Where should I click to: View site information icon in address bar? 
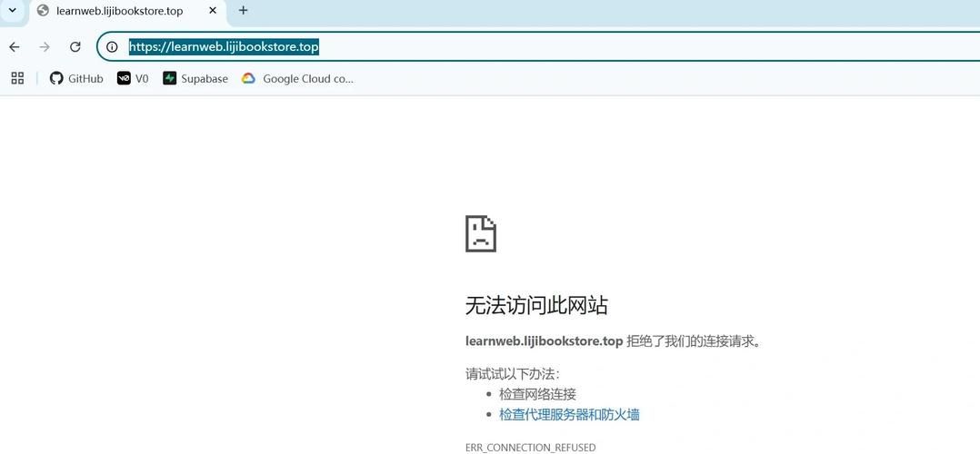[x=112, y=47]
